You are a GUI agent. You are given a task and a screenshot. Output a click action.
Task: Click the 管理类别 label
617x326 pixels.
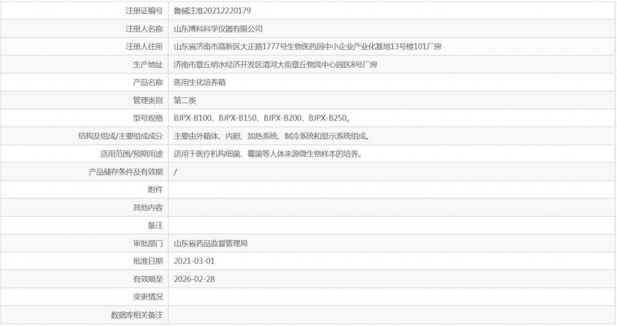click(148, 100)
